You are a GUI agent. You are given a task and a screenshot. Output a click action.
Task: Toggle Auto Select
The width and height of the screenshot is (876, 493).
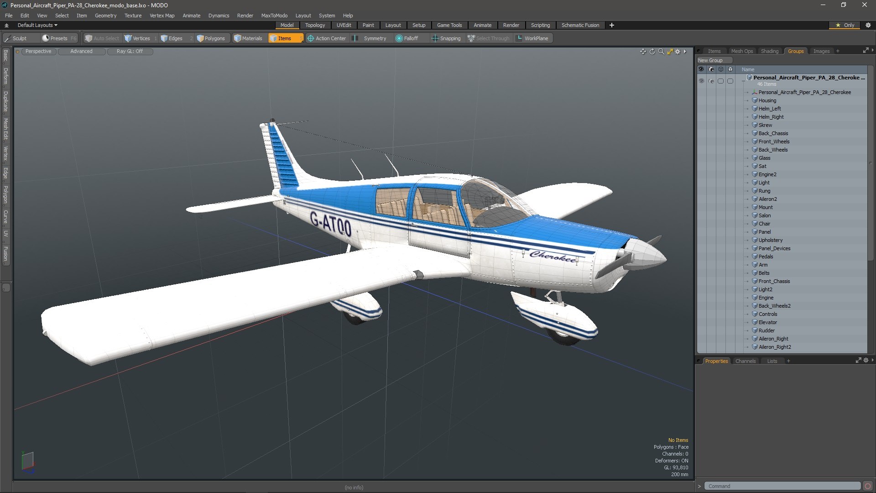tap(102, 38)
